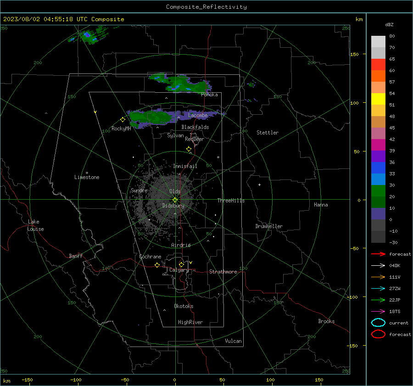
Task: Select the orange 111V arrow icon
Action: coord(378,277)
